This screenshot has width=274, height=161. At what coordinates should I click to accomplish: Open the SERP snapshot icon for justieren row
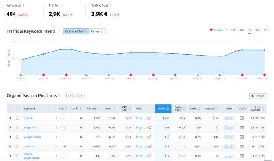coord(242,146)
